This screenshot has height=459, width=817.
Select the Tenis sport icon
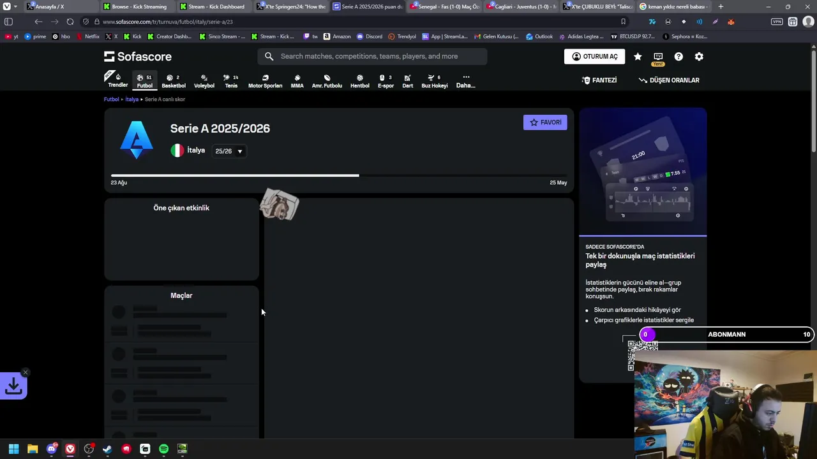231,80
